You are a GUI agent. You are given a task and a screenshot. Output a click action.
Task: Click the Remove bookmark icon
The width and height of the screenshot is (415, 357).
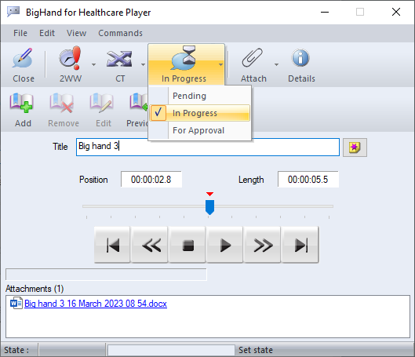click(x=62, y=103)
